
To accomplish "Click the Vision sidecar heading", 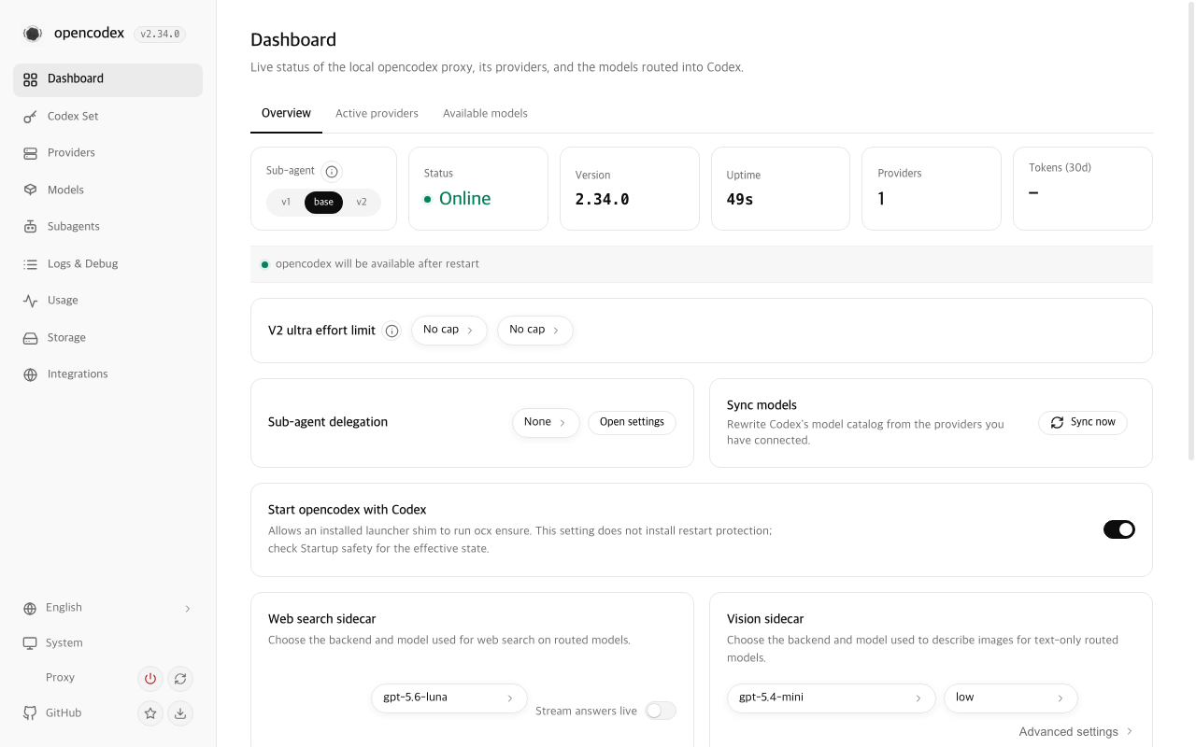I will [x=765, y=619].
